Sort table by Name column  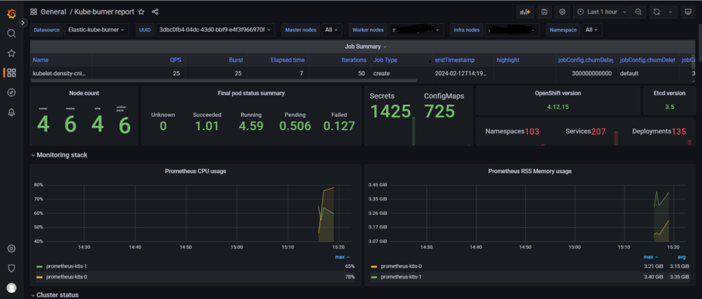pos(40,60)
